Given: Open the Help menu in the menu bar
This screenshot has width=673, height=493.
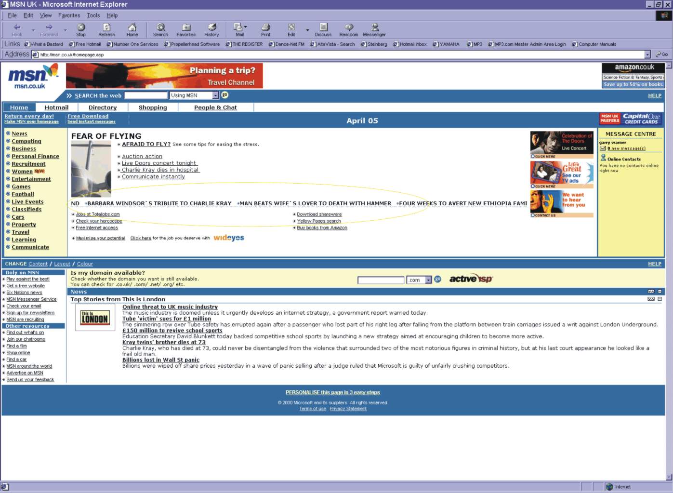Looking at the screenshot, I should [112, 15].
